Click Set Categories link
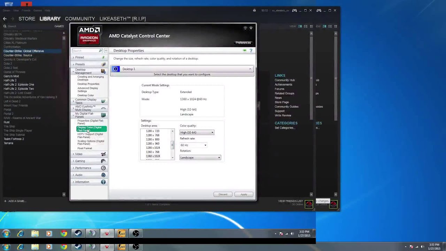 (285, 128)
